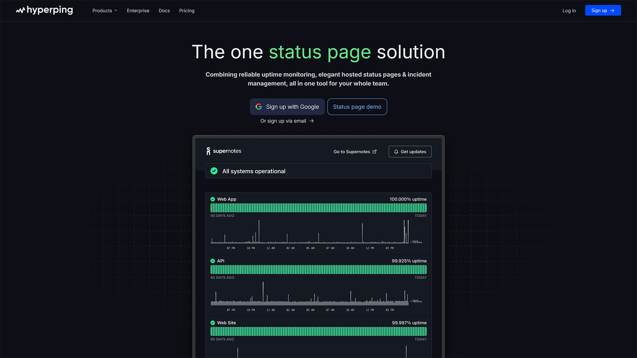Click the hyperping logo
Image resolution: width=637 pixels, height=358 pixels.
44,10
